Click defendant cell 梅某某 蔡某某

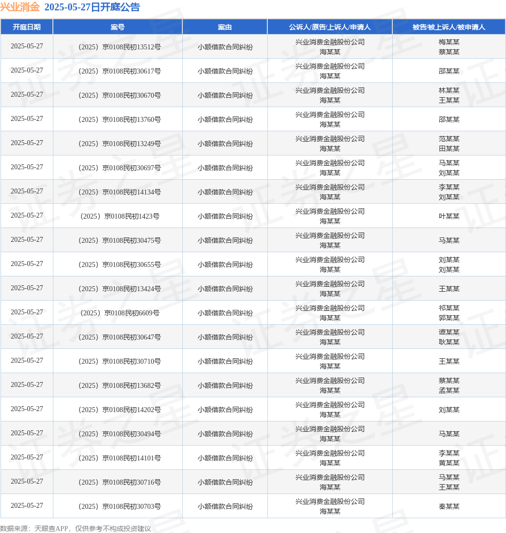(449, 47)
